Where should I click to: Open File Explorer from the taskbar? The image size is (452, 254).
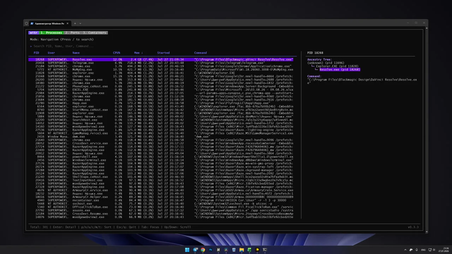click(242, 250)
